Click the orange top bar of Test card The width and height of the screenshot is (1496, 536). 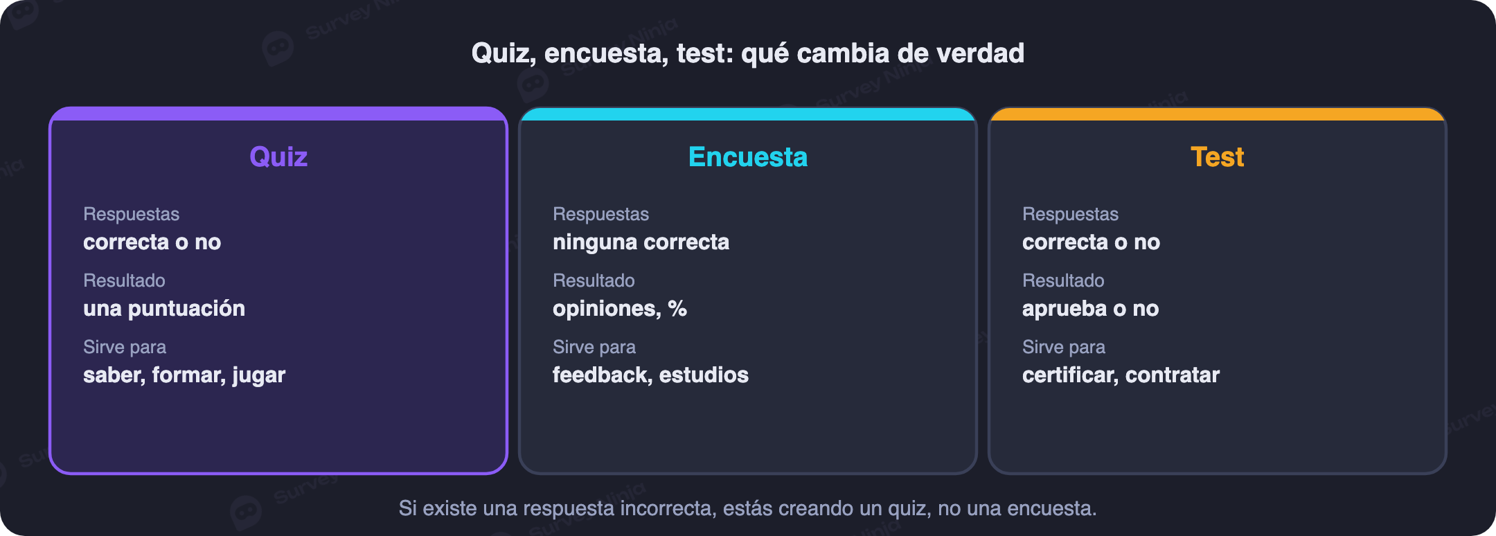[x=1218, y=114]
